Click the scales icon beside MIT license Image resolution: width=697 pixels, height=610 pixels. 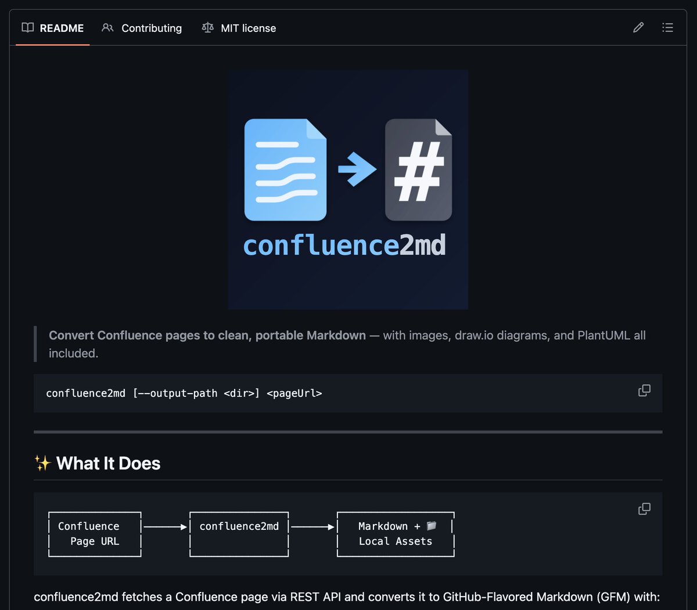(x=207, y=27)
